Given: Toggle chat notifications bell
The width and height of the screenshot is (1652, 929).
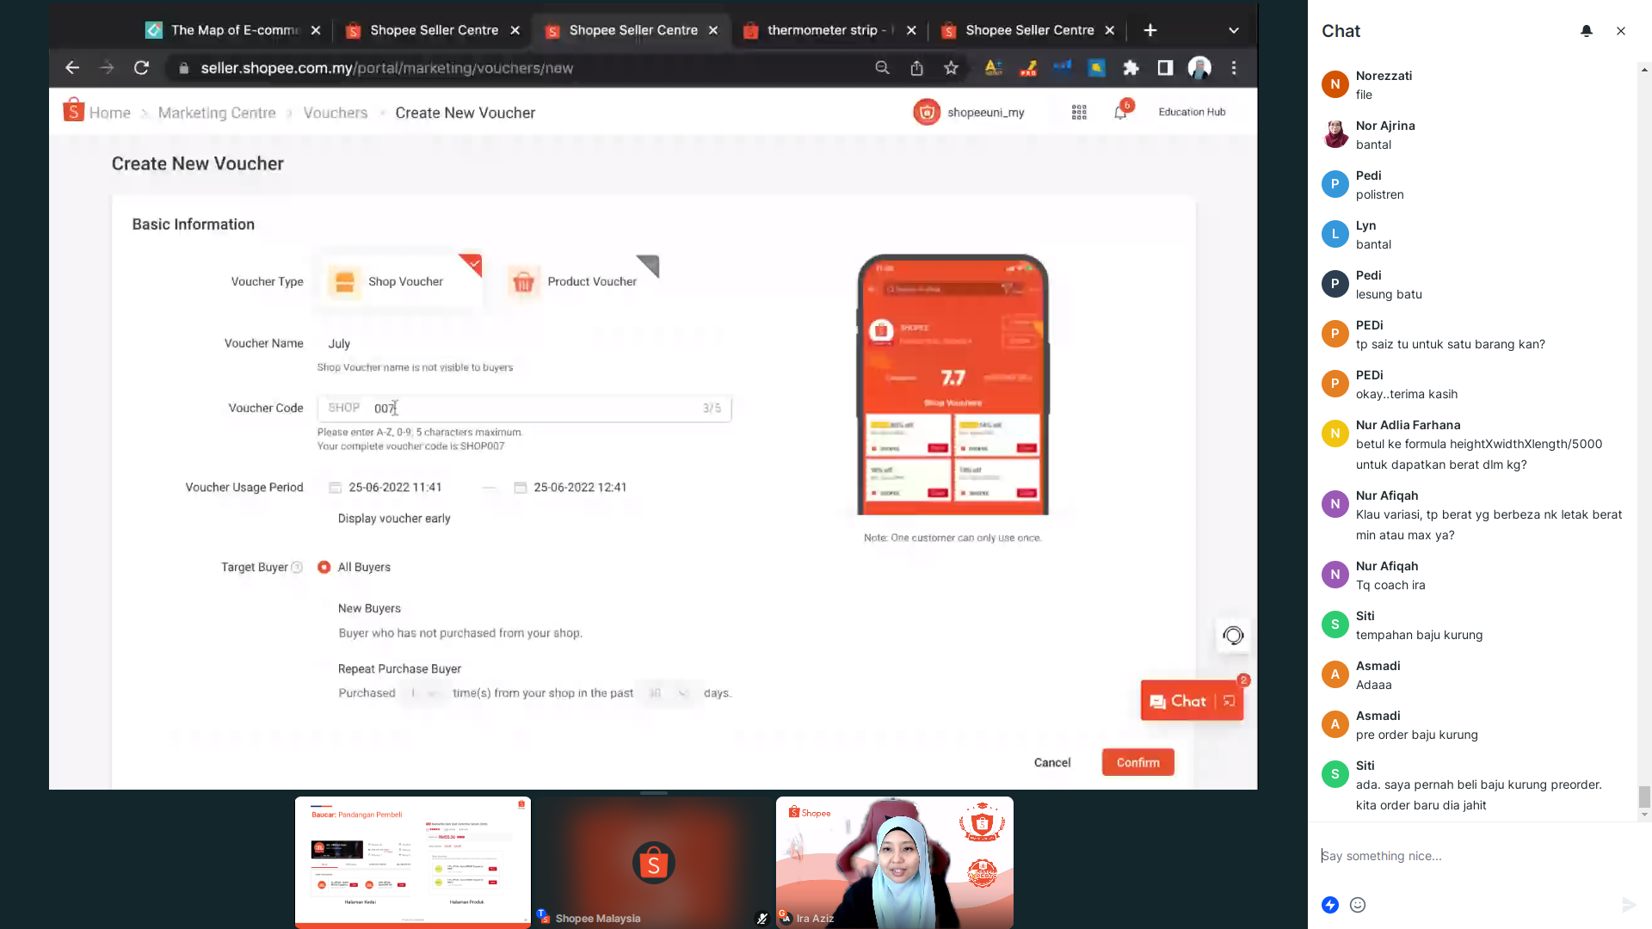Looking at the screenshot, I should (1587, 31).
